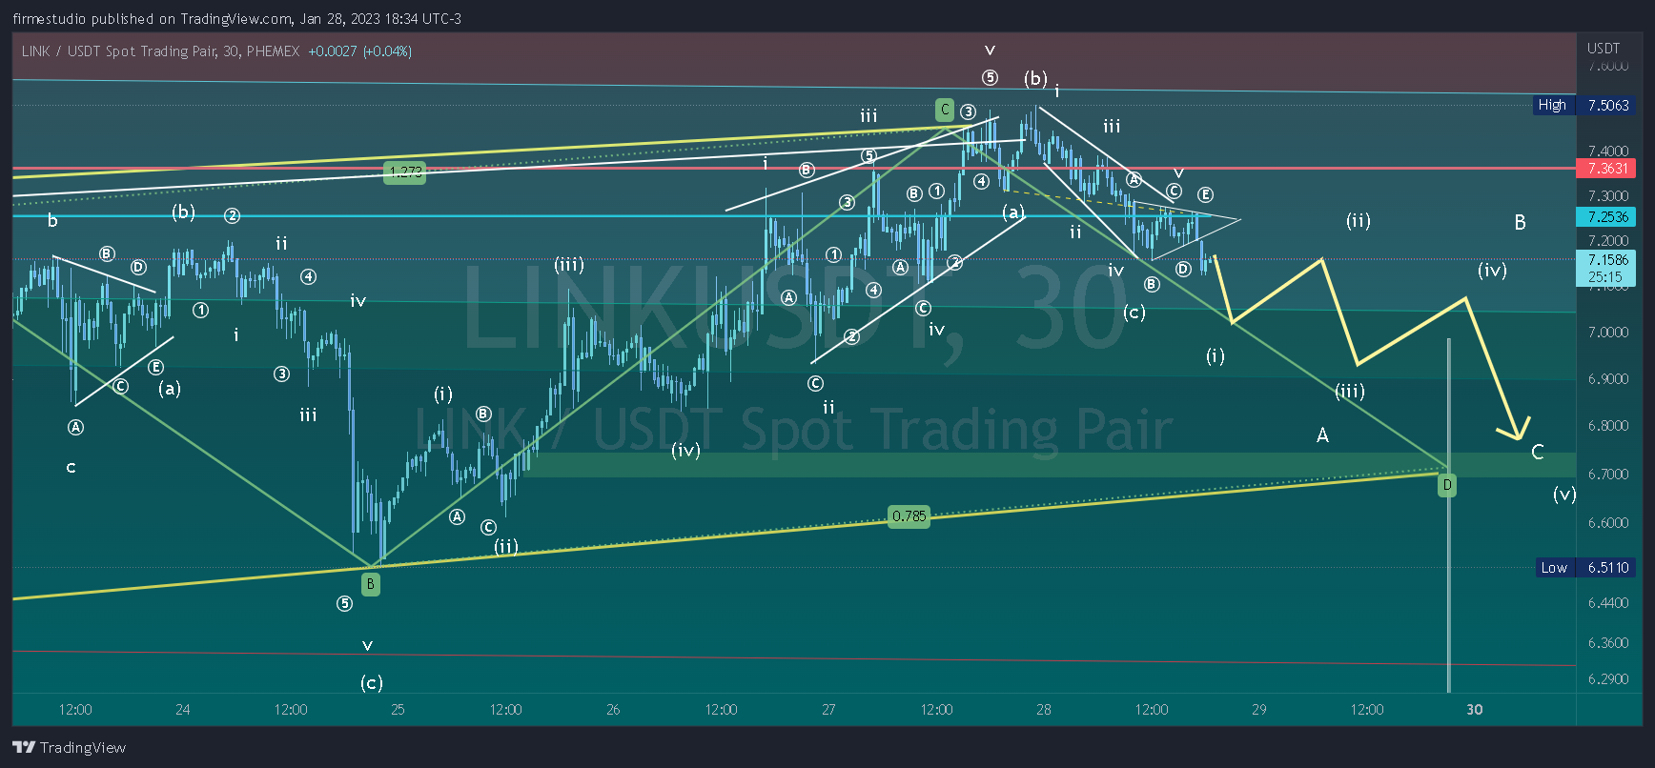
Task: Select the (v) wave label near right edge
Action: pos(1564,494)
